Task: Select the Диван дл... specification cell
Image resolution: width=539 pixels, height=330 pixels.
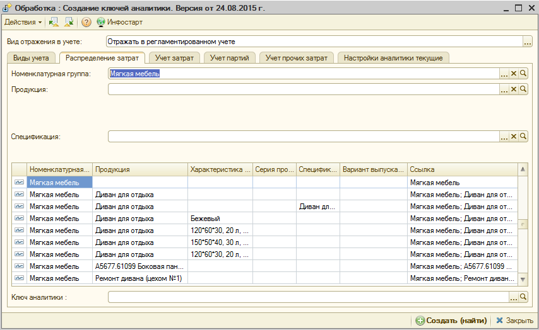Action: 317,207
